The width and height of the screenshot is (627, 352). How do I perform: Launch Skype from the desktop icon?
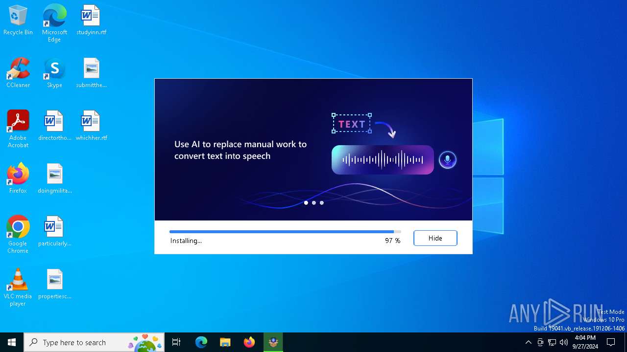[x=54, y=73]
